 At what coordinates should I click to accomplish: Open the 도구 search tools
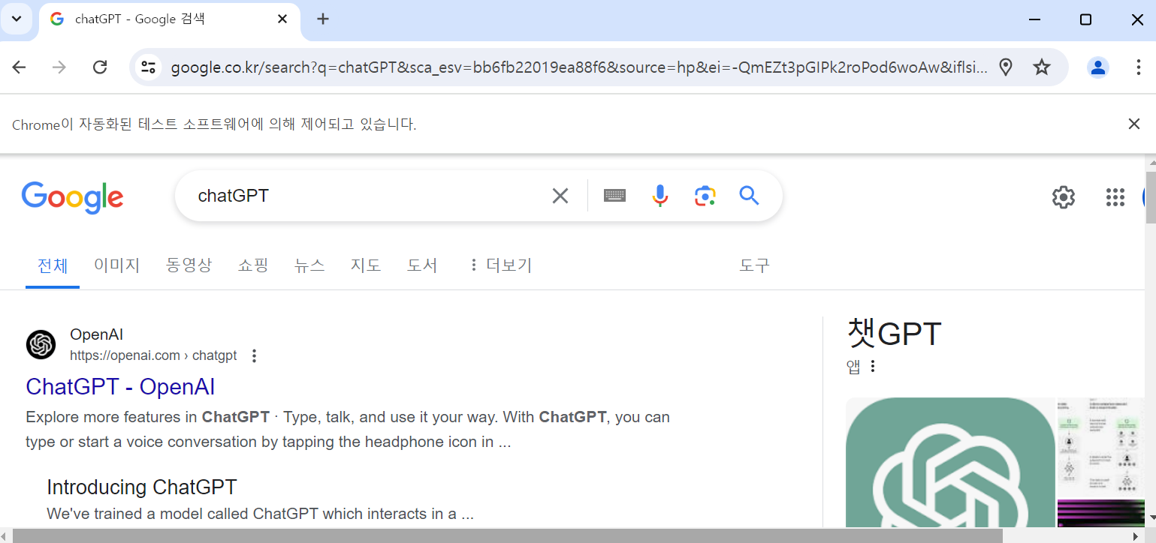click(x=755, y=265)
